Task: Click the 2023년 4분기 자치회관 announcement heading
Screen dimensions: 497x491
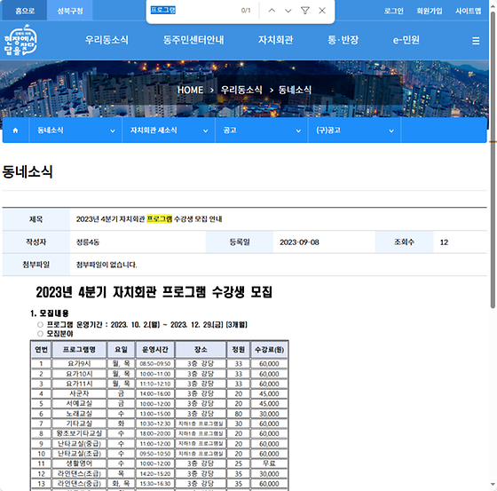Action: [154, 292]
